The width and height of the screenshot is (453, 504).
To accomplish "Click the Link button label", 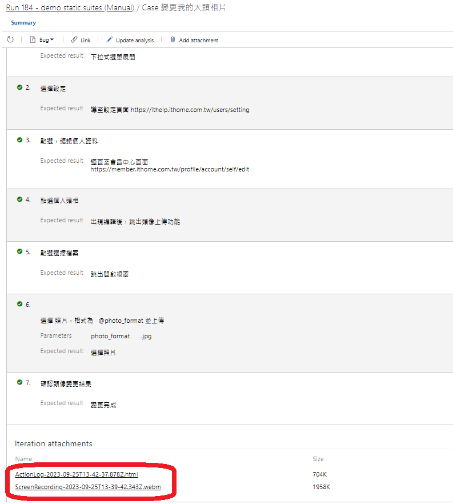I will pos(86,40).
